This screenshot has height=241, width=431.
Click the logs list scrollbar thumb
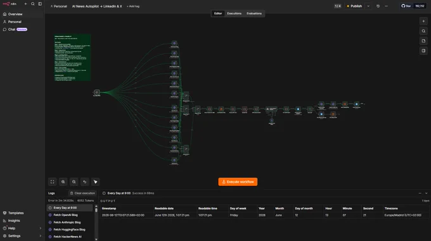click(x=96, y=210)
